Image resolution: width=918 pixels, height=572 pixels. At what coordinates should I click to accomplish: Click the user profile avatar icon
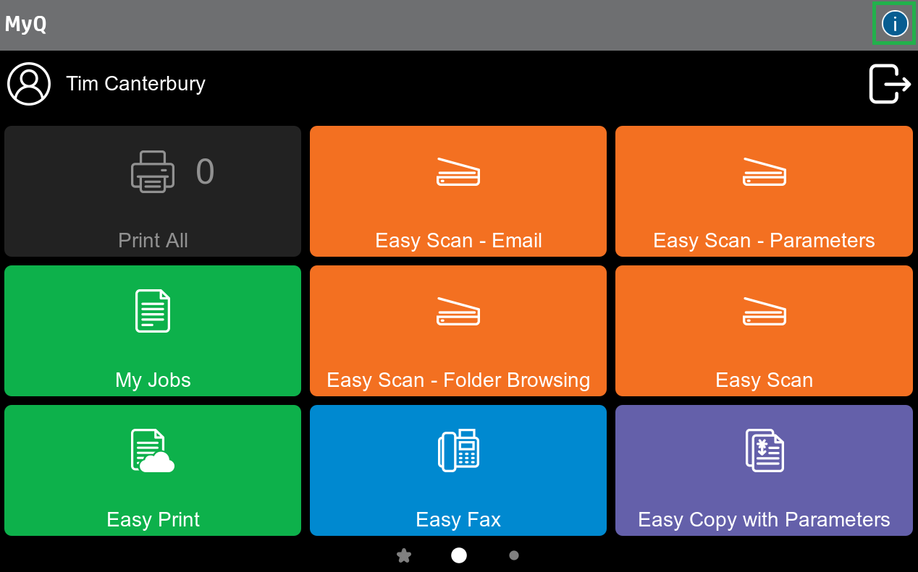click(x=29, y=84)
